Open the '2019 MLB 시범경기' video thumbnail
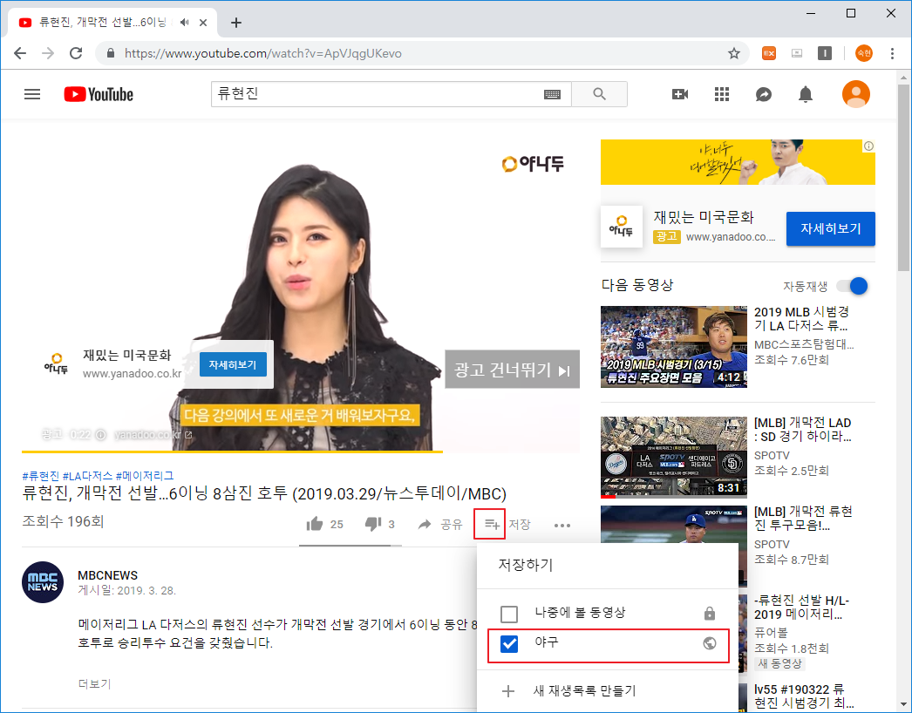Screen dimensions: 912x713 (x=673, y=347)
